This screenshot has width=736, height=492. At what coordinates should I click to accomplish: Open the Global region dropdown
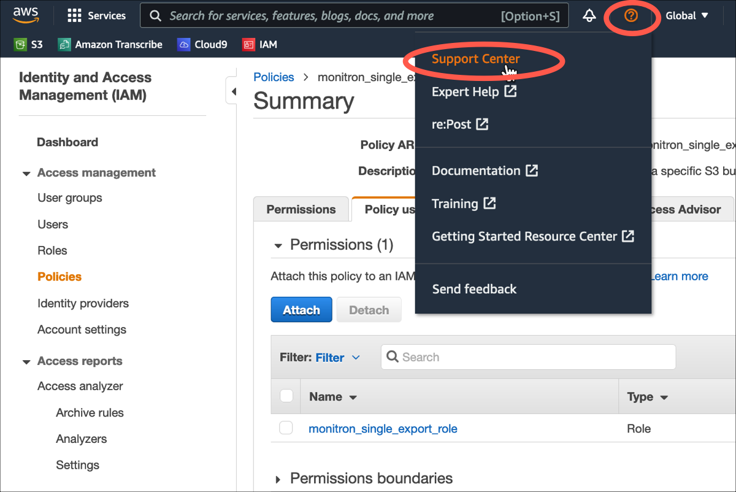point(686,15)
